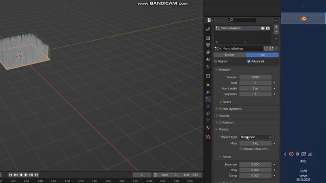Open the World properties tab

point(208,67)
